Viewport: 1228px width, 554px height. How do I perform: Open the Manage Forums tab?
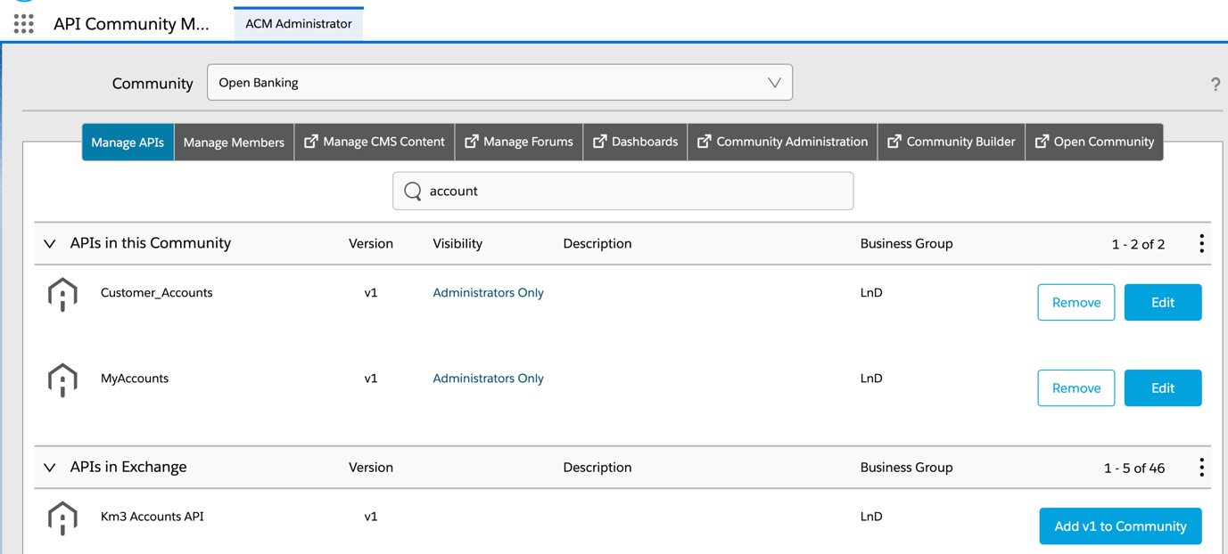[519, 142]
